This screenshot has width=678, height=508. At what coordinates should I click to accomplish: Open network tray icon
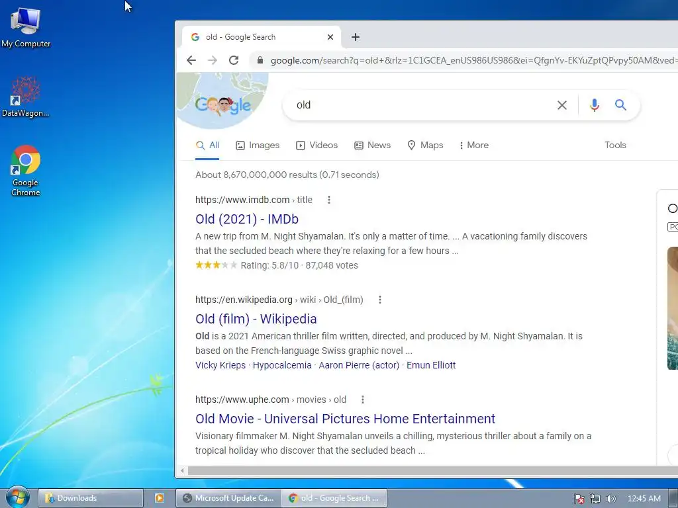click(595, 499)
